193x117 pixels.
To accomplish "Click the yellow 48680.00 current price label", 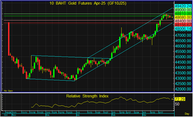I will click(183, 17).
